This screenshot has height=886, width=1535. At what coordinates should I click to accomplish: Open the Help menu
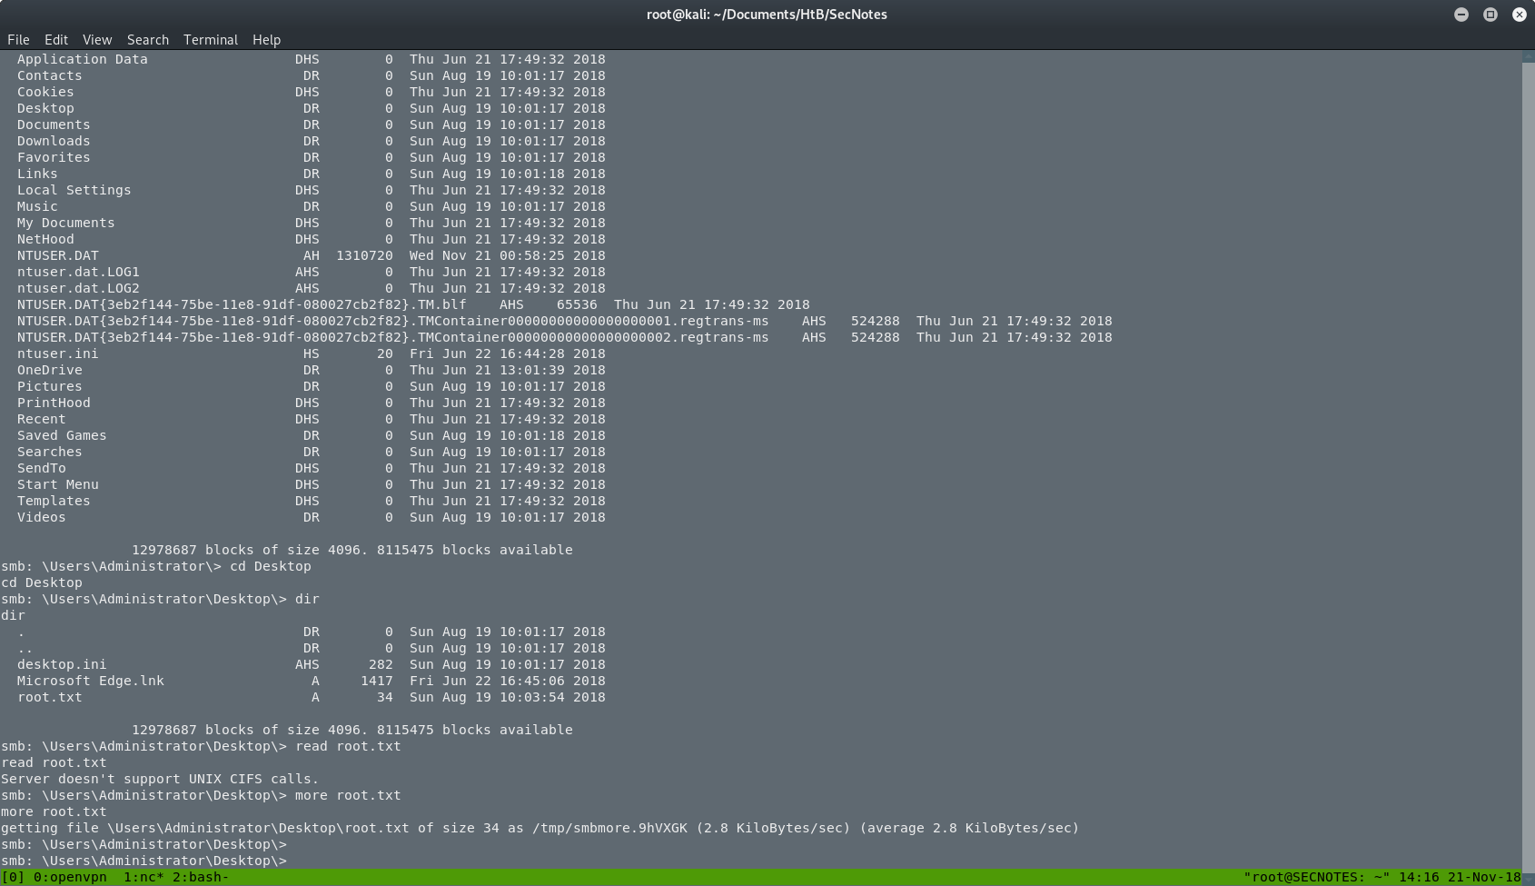pos(266,39)
